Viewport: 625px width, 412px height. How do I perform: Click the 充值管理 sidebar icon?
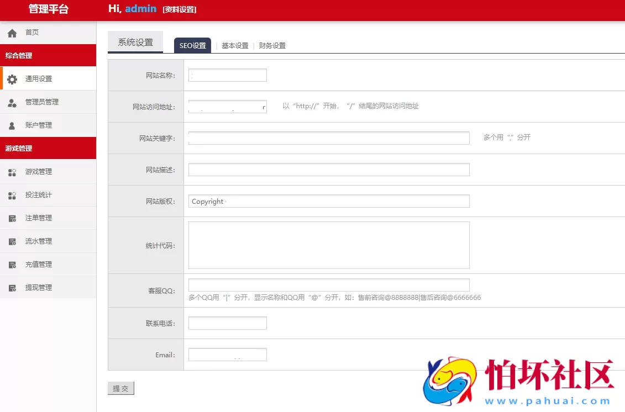click(x=12, y=265)
